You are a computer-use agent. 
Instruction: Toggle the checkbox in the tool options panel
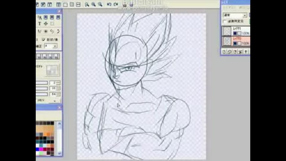[43, 40]
